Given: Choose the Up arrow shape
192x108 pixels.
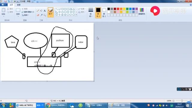Looking at the screenshot, I should 73,12.
